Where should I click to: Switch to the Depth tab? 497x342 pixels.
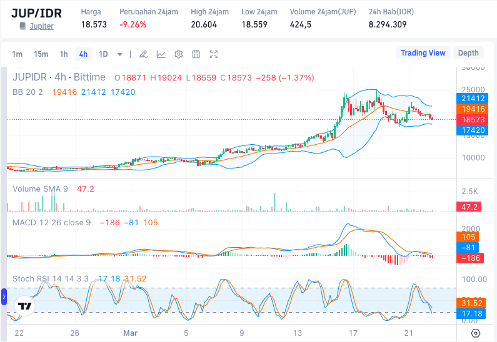468,53
